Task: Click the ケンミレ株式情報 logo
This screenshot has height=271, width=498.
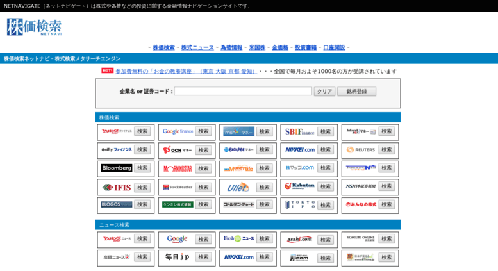Action: tap(178, 204)
